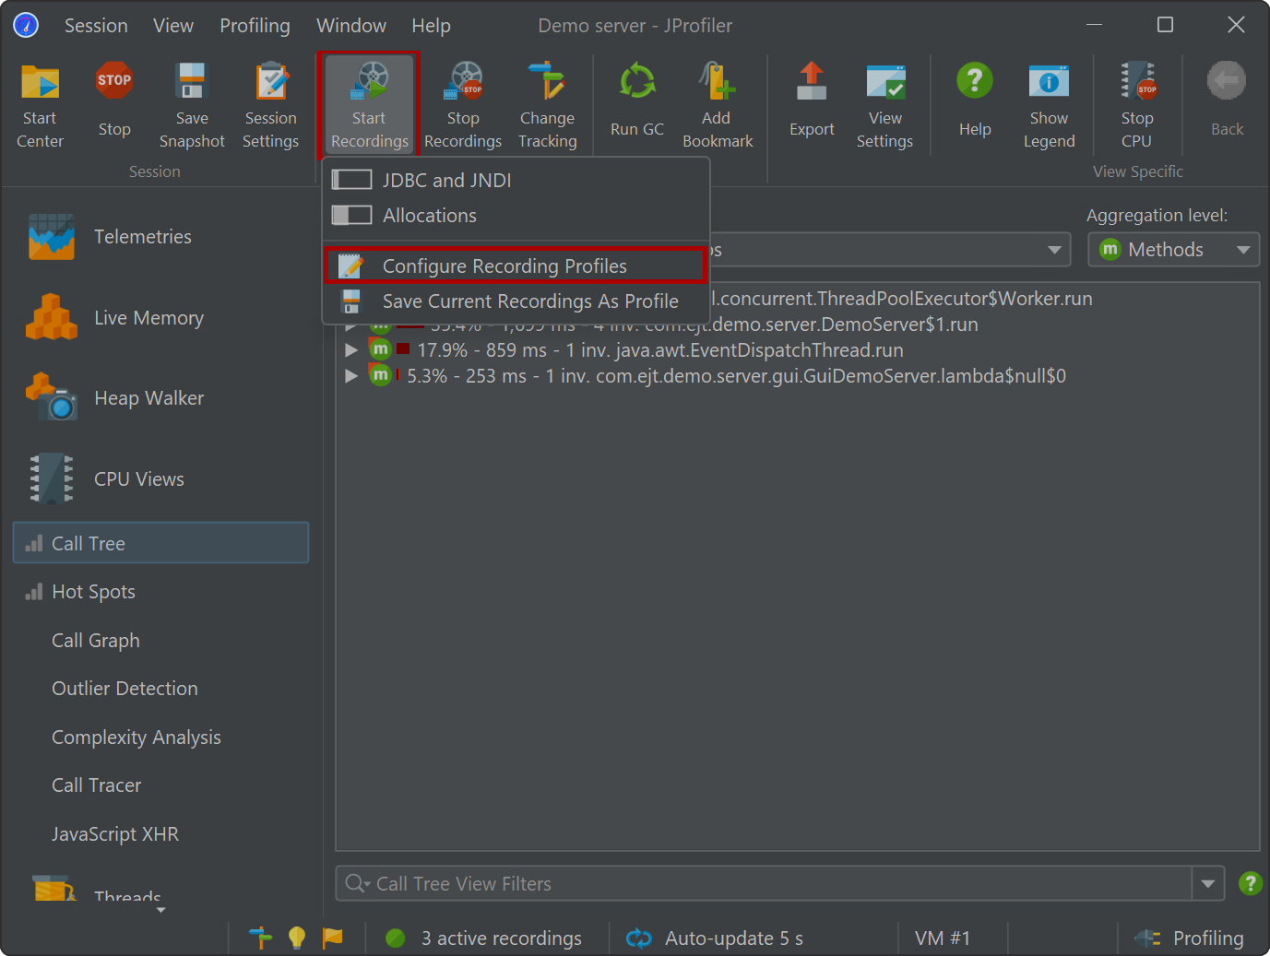1270x956 pixels.
Task: Open the Change Tracking tool
Action: coord(547,106)
